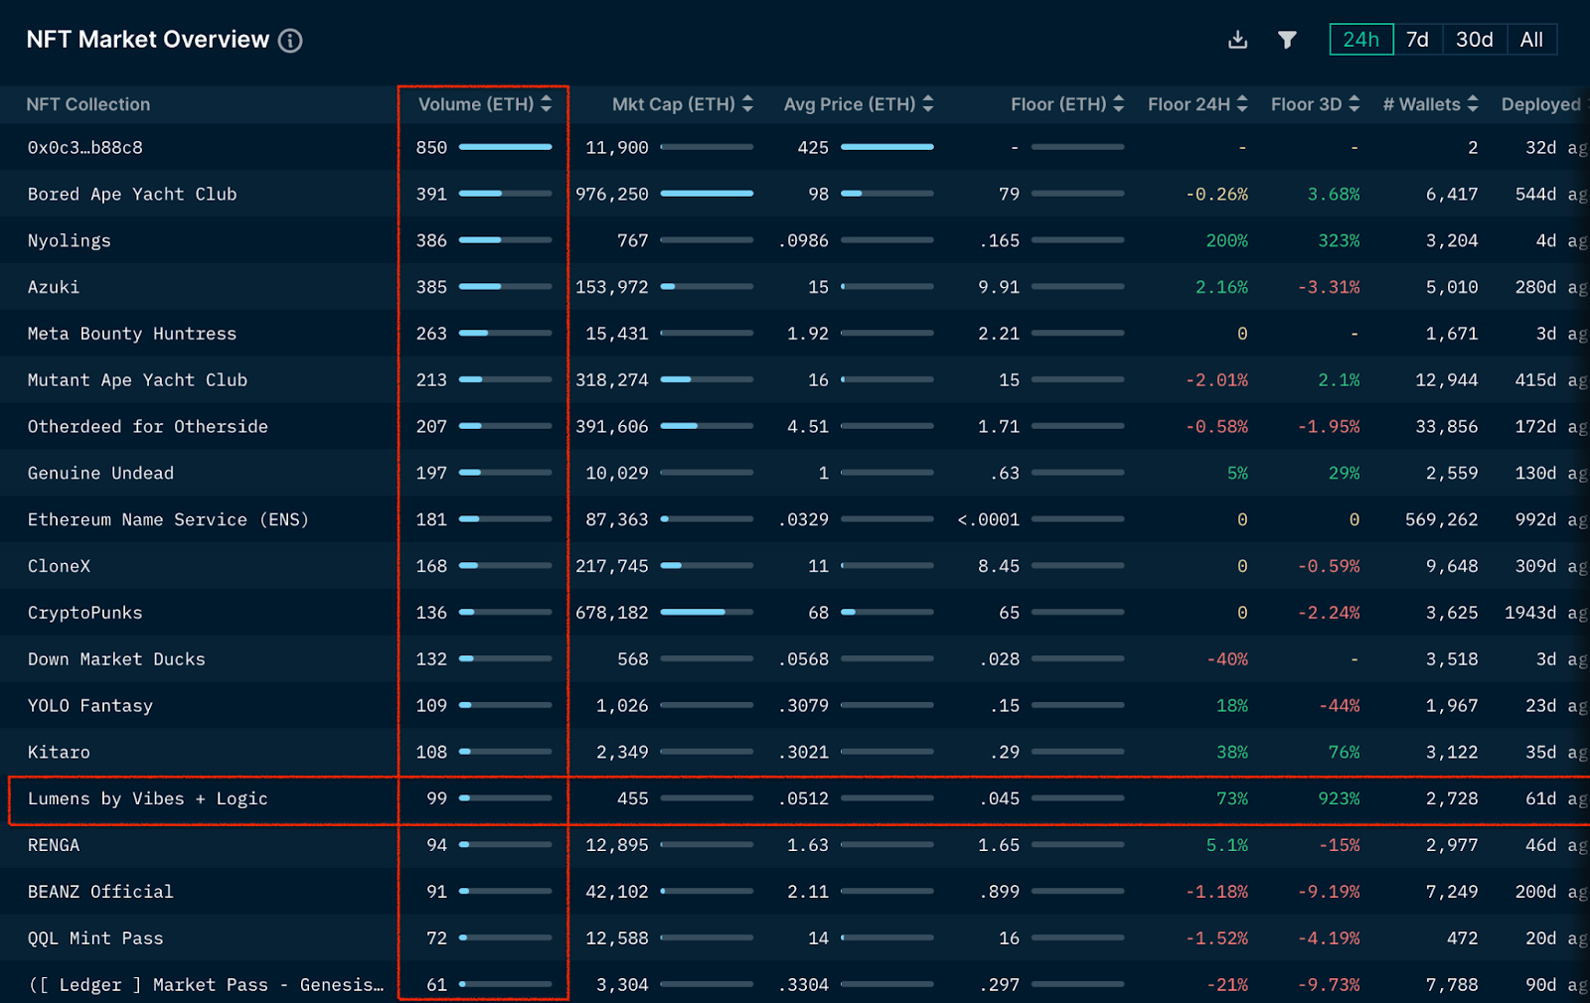The height and width of the screenshot is (1003, 1590).
Task: Click market cap bar for CryptoPunks
Action: coord(707,613)
